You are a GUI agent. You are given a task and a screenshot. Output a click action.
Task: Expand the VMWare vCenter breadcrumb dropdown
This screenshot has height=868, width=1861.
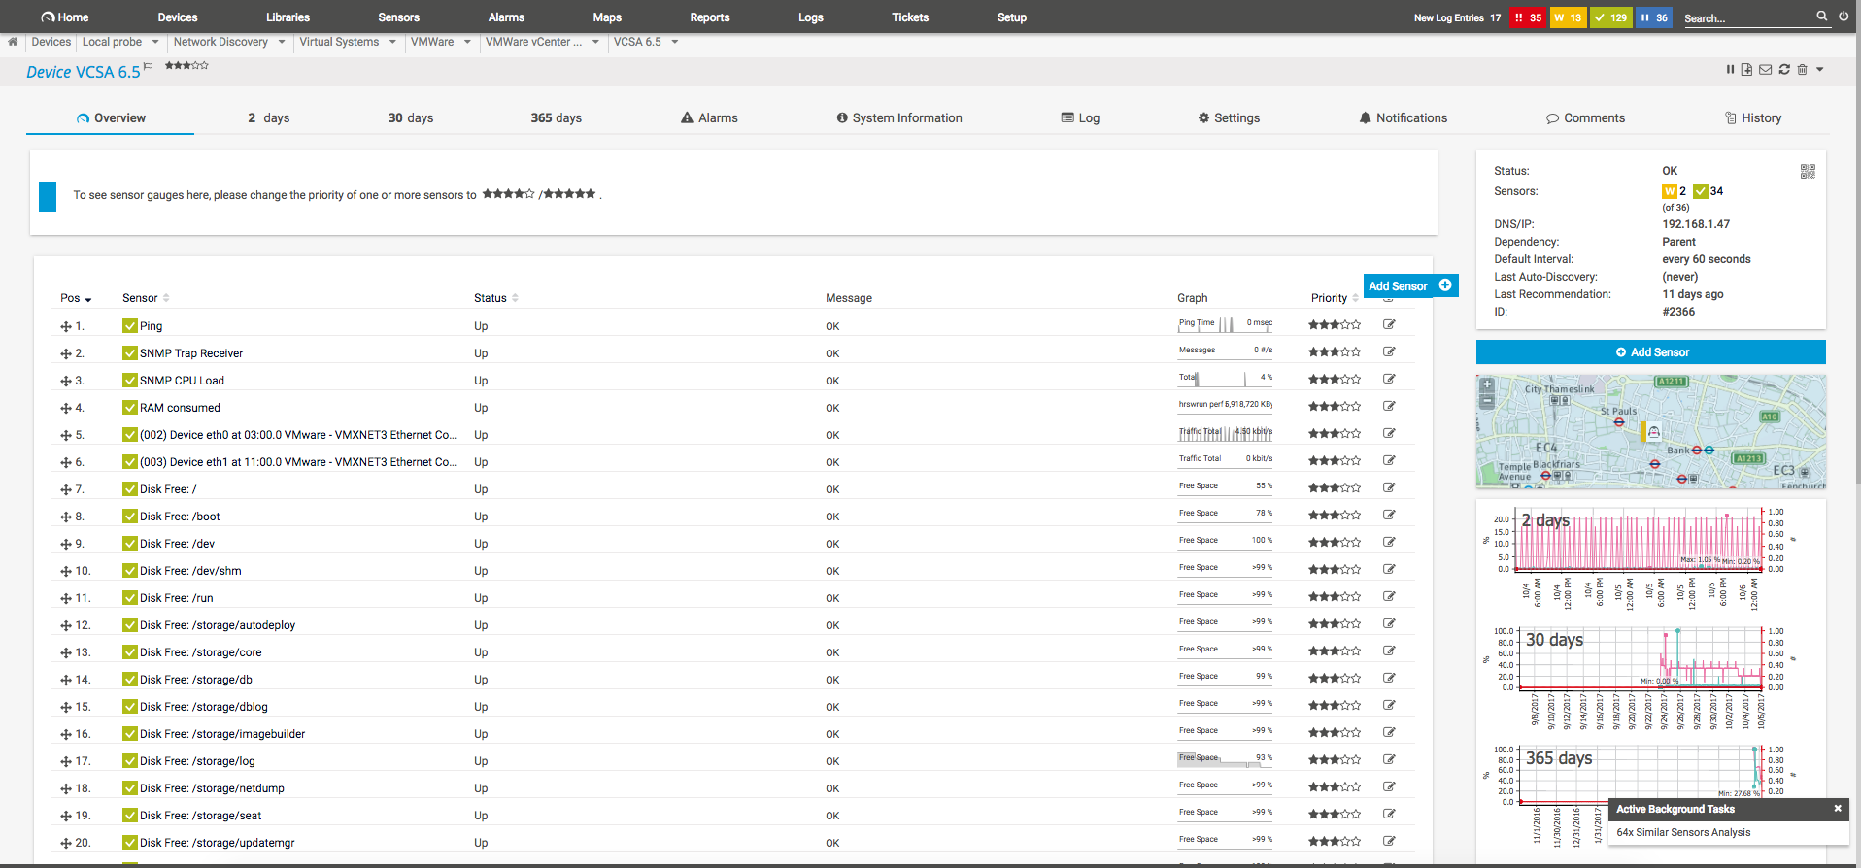tap(595, 42)
